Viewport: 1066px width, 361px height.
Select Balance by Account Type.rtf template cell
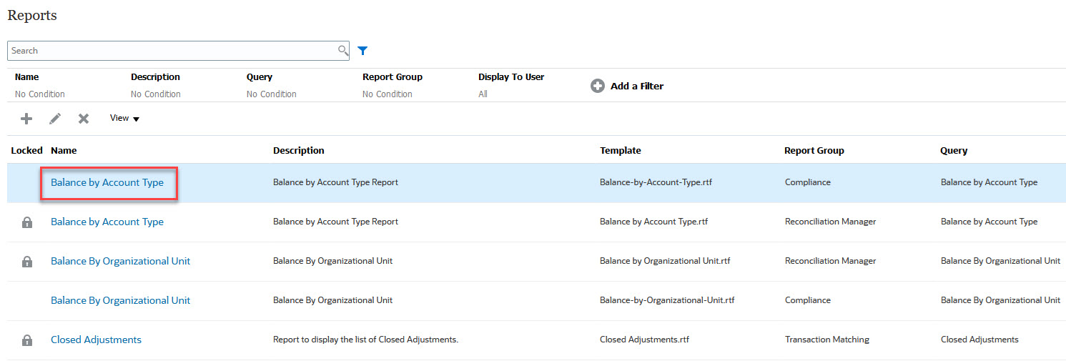tap(656, 222)
